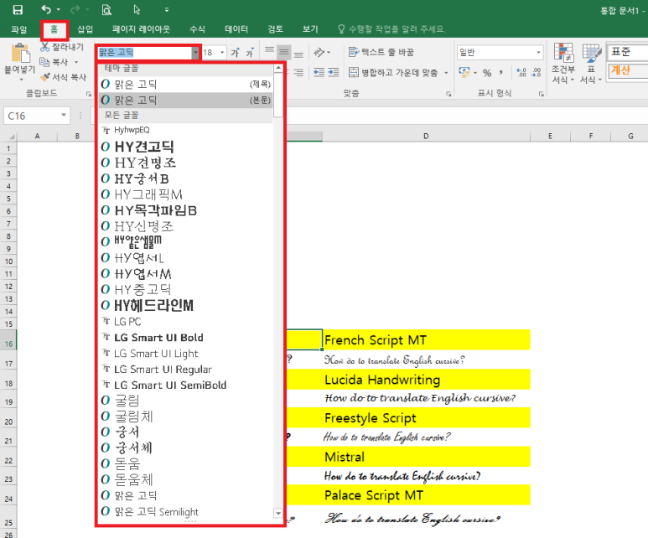648x538 pixels.
Task: Click the font name box showing 맑은 고딕
Action: point(144,53)
